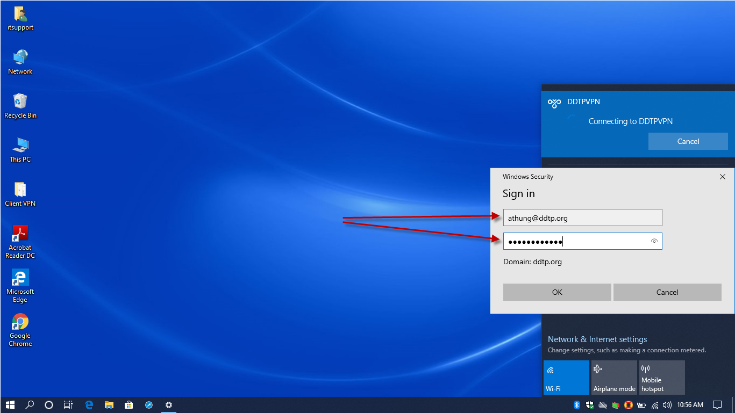Click the "Windows Security" dialog title
The width and height of the screenshot is (735, 413).
pos(528,177)
